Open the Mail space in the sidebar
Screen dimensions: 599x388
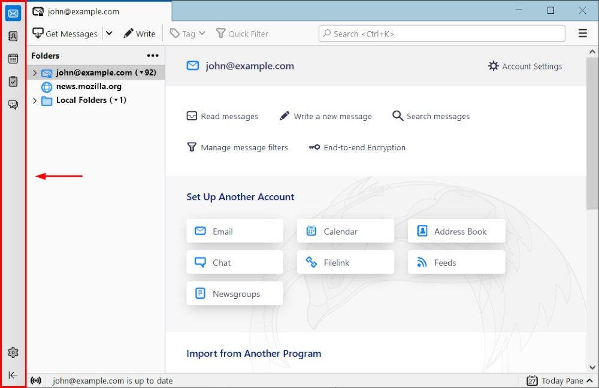(13, 13)
